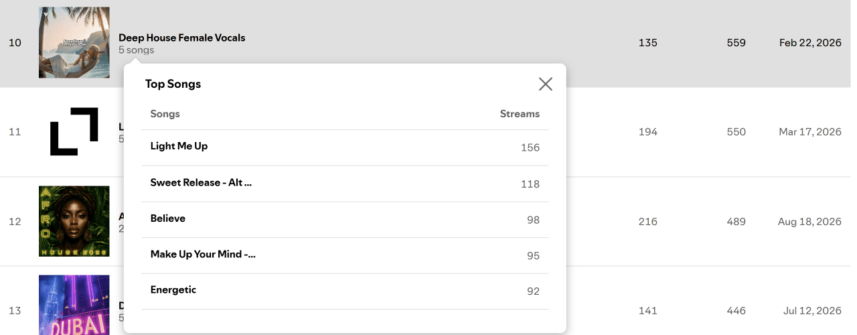The width and height of the screenshot is (857, 335).
Task: Click the Top Songs popup heading
Action: (173, 84)
